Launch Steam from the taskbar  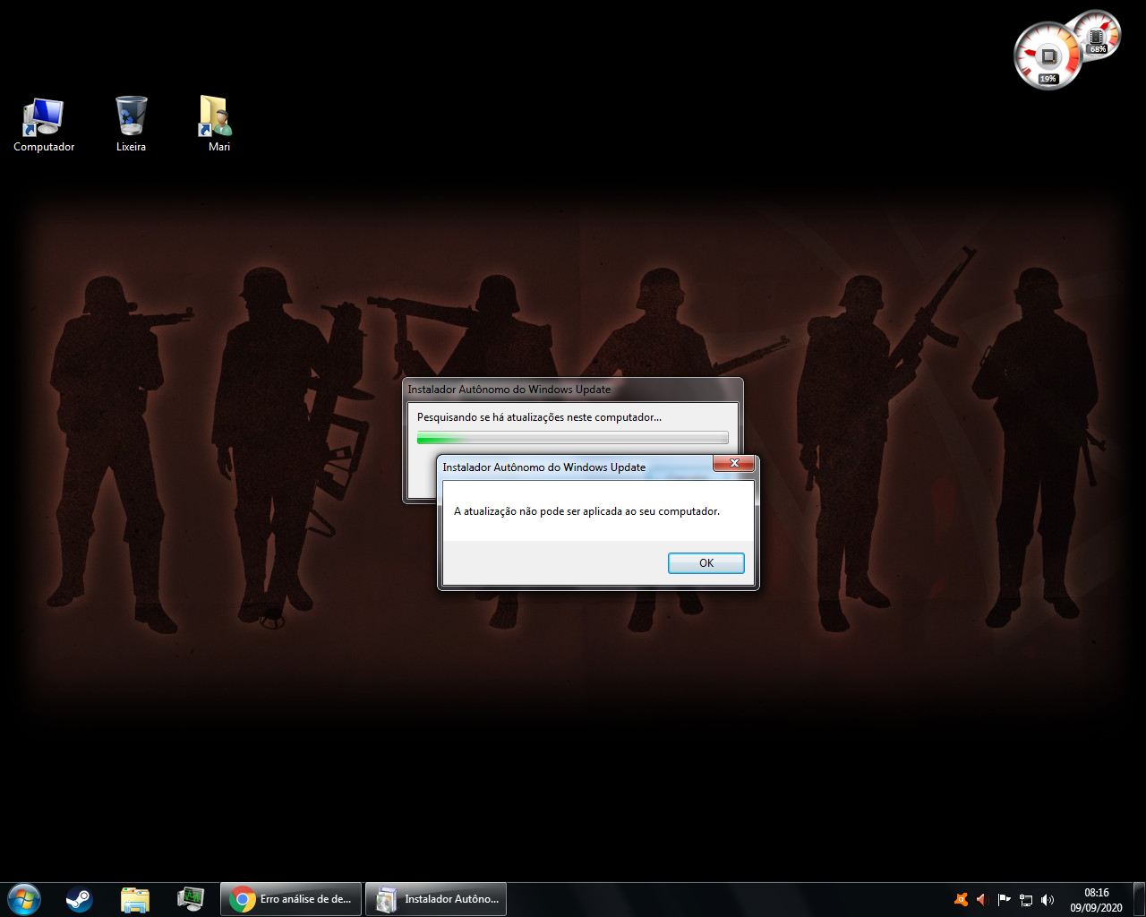[x=80, y=899]
